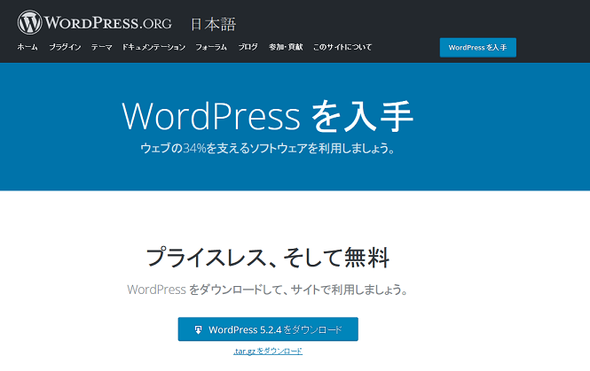Go to the テーマ page

(102, 47)
